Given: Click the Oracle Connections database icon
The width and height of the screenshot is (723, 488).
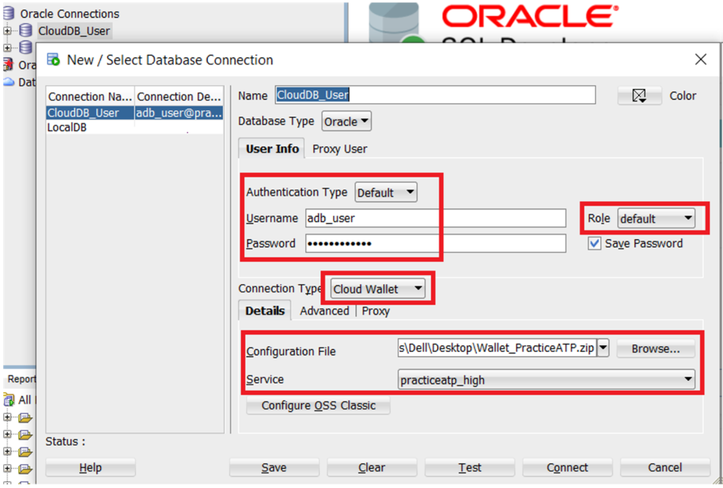Looking at the screenshot, I should [9, 13].
